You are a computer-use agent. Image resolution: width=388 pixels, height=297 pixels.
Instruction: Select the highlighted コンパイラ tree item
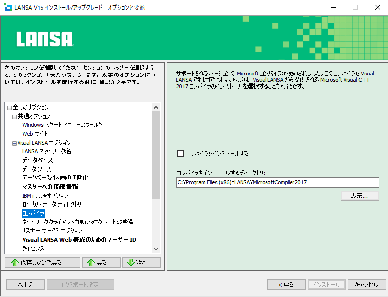(x=33, y=213)
